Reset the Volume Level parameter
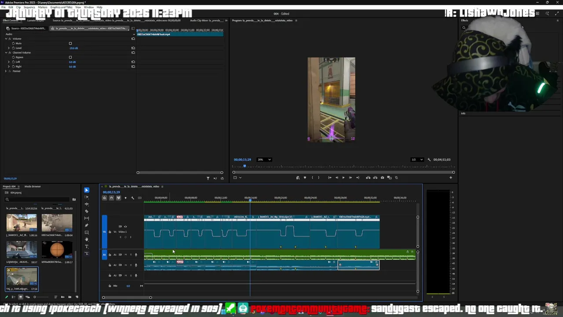 133,48
